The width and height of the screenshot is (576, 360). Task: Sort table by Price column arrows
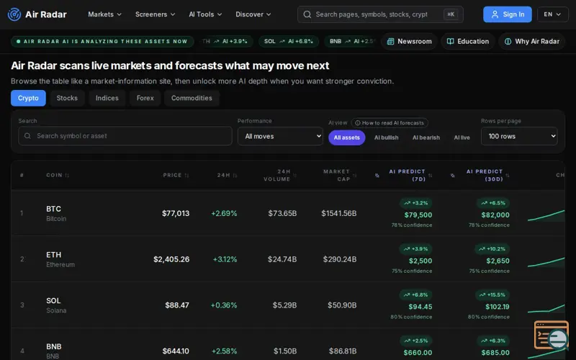[x=186, y=175]
